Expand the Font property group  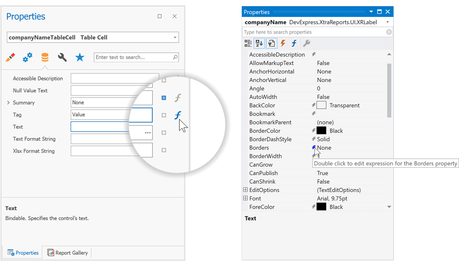245,198
